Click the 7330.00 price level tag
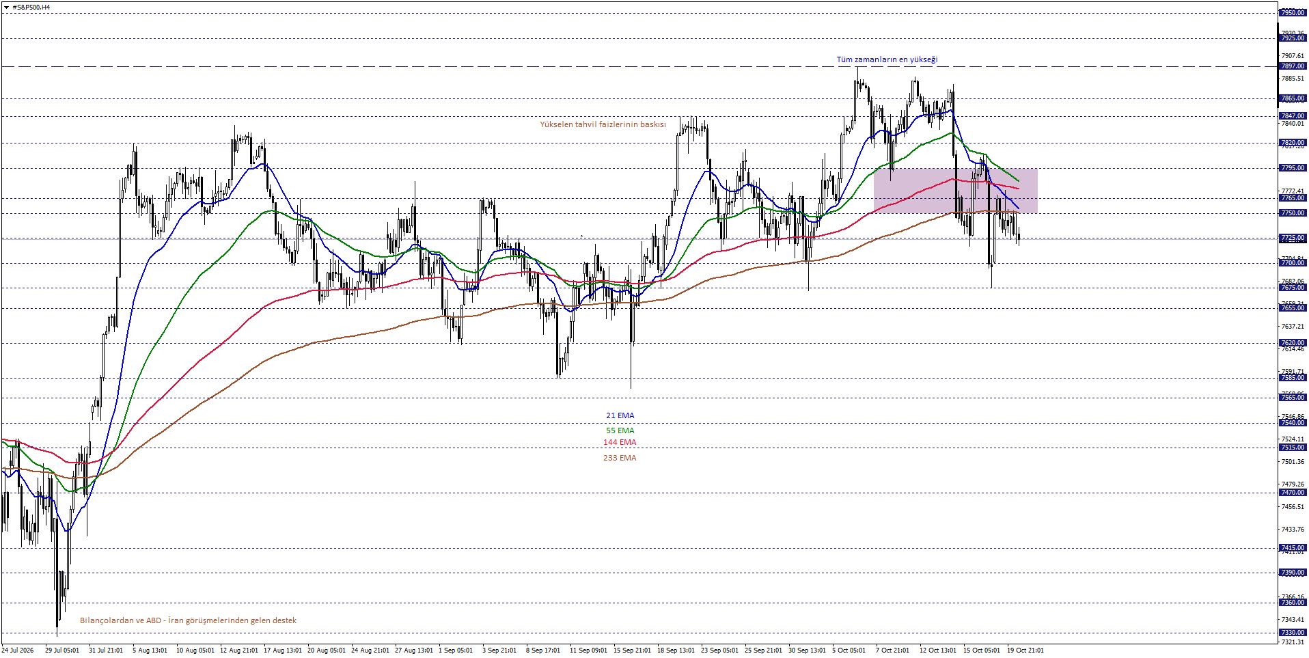This screenshot has height=658, width=1309. pyautogui.click(x=1293, y=633)
